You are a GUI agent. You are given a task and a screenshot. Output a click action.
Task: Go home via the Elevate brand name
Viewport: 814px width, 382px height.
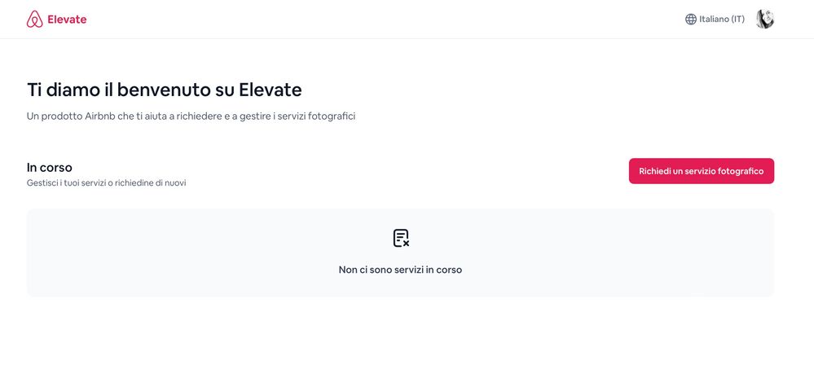click(67, 20)
